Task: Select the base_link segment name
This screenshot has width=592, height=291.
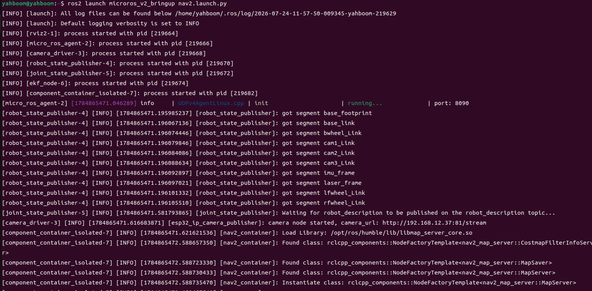Action: coord(339,123)
